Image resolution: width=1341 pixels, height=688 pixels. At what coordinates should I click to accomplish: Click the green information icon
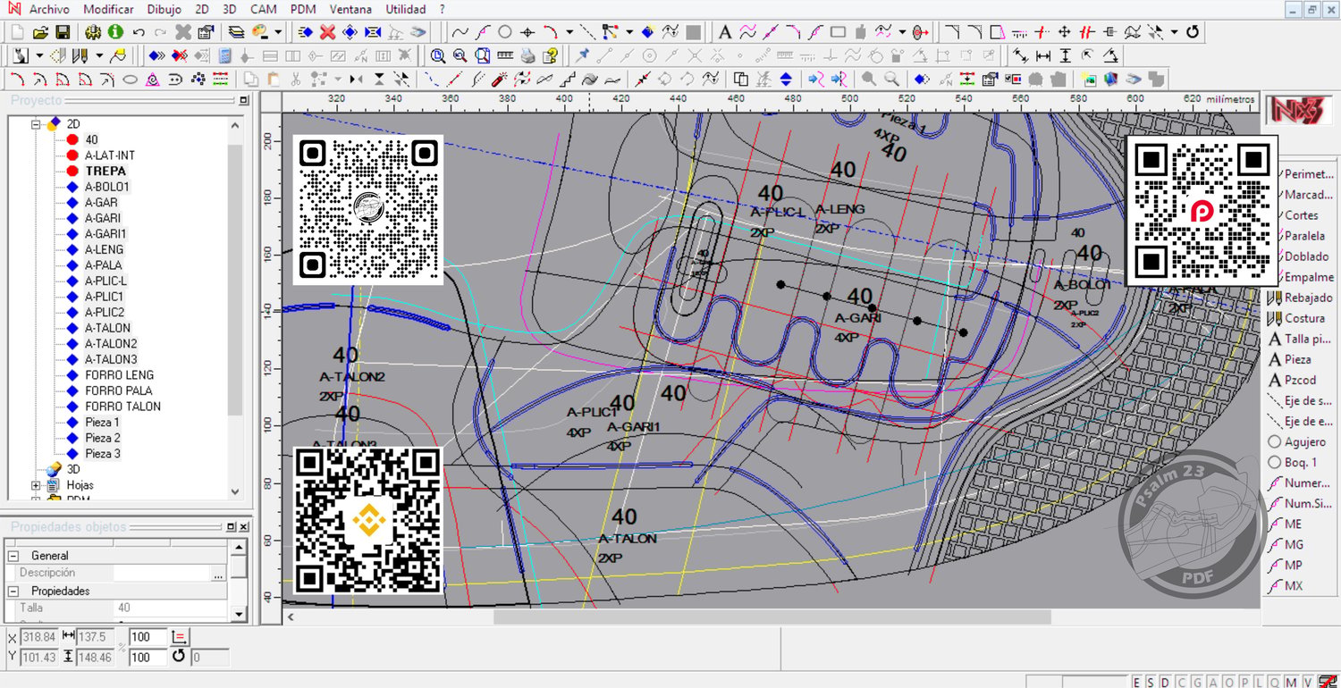[x=115, y=32]
